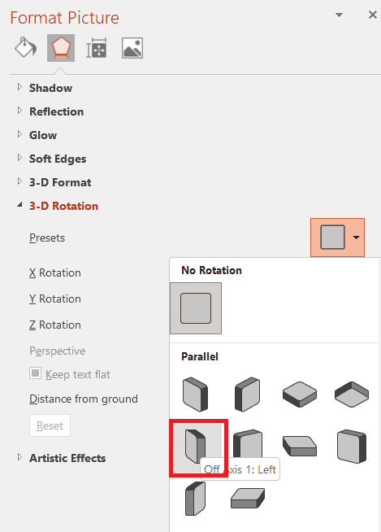Pick the second Parallel preset in top row
Viewport: 381px width, 532px height.
coord(248,395)
